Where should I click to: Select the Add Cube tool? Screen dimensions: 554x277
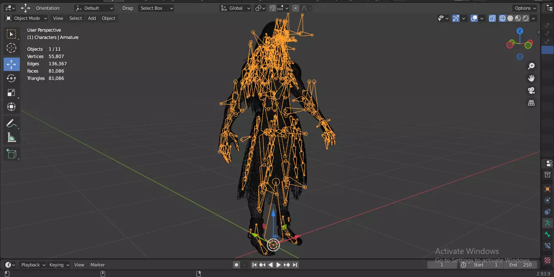point(11,154)
